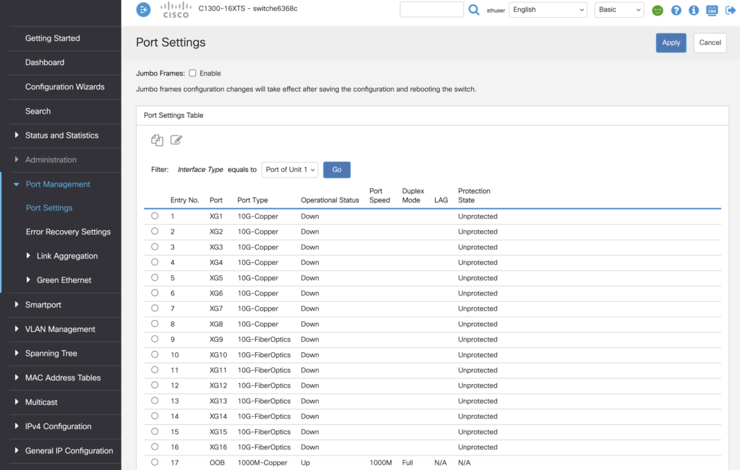Select radio button for port XG10

click(x=155, y=354)
